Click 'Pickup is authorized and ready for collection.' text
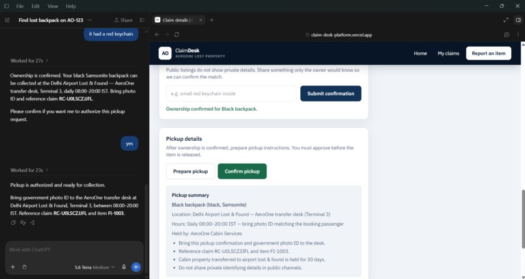525x279 pixels. [57, 185]
